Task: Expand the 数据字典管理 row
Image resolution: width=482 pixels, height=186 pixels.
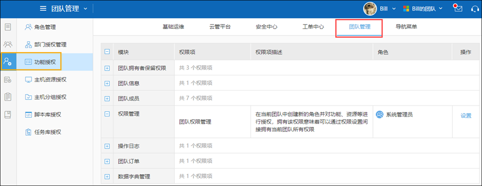Action: tap(107, 176)
